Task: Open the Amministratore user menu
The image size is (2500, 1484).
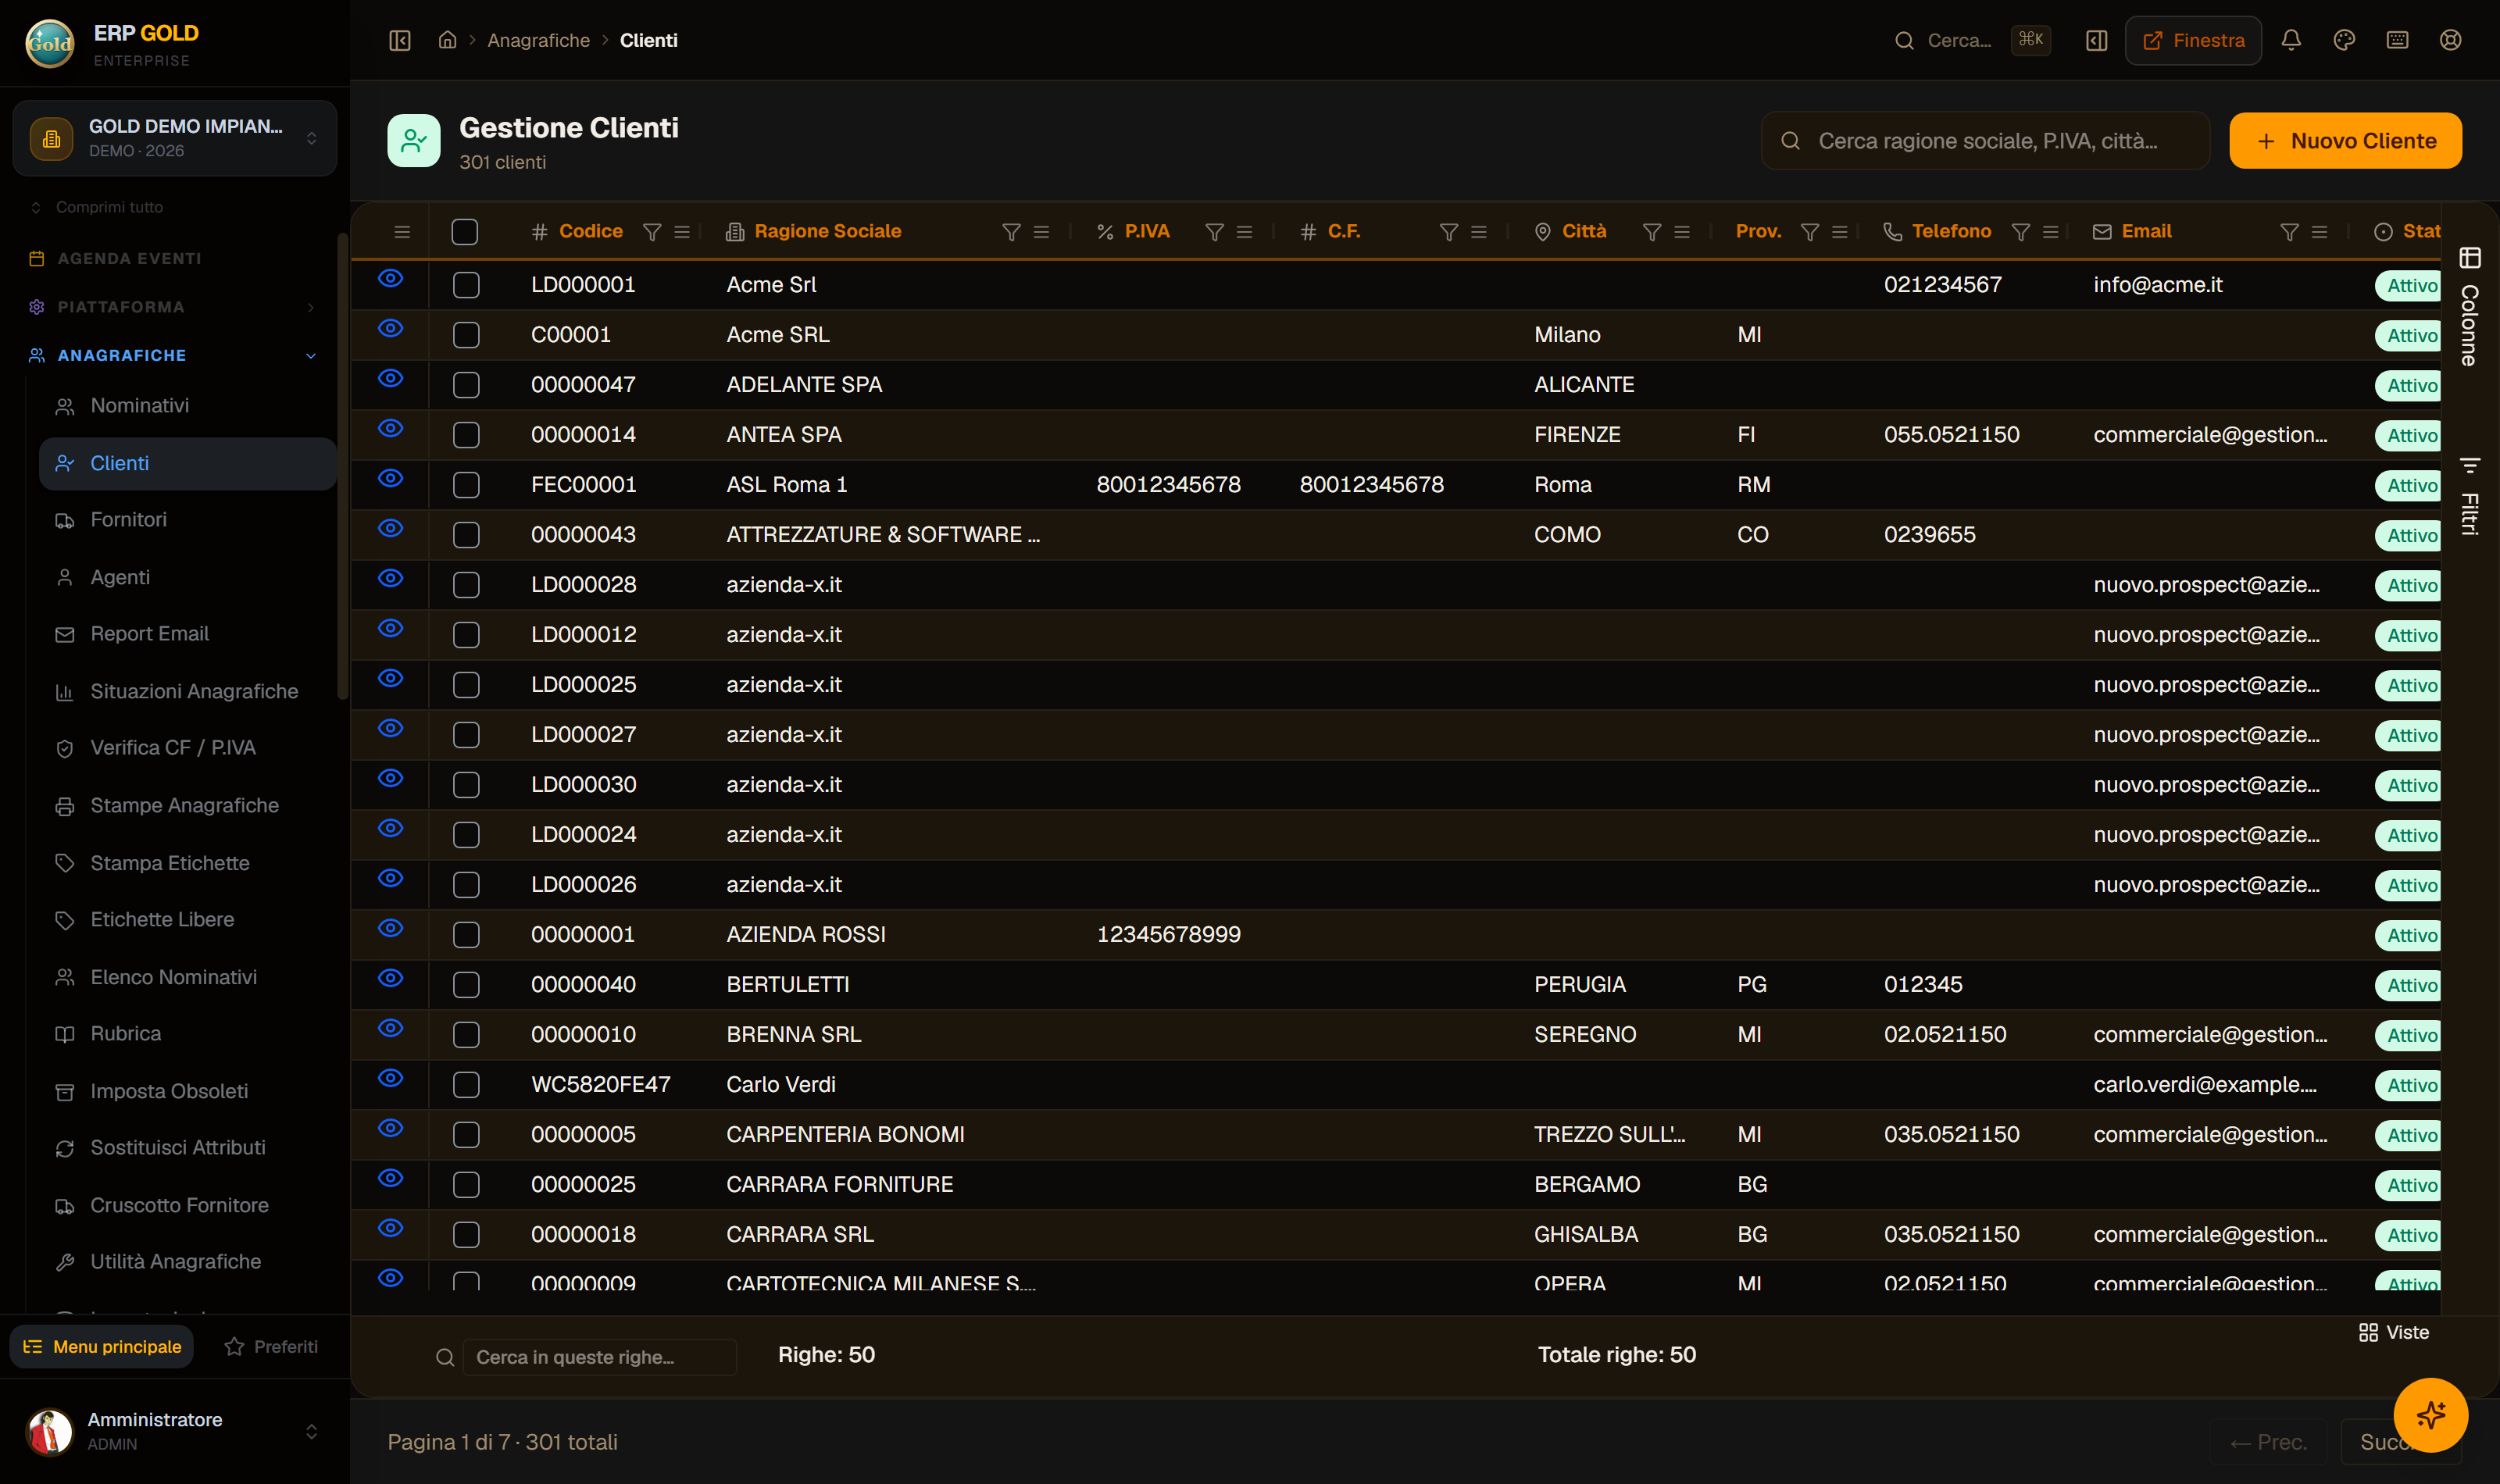Action: [175, 1431]
